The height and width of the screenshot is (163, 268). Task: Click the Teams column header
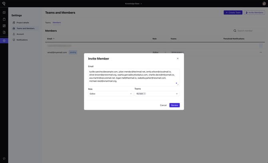point(174,39)
